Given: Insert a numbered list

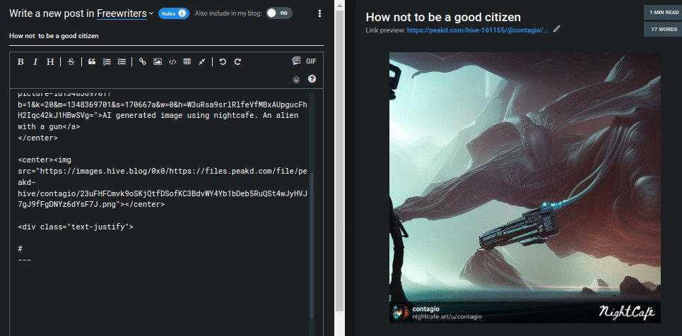Looking at the screenshot, I should pos(107,61).
